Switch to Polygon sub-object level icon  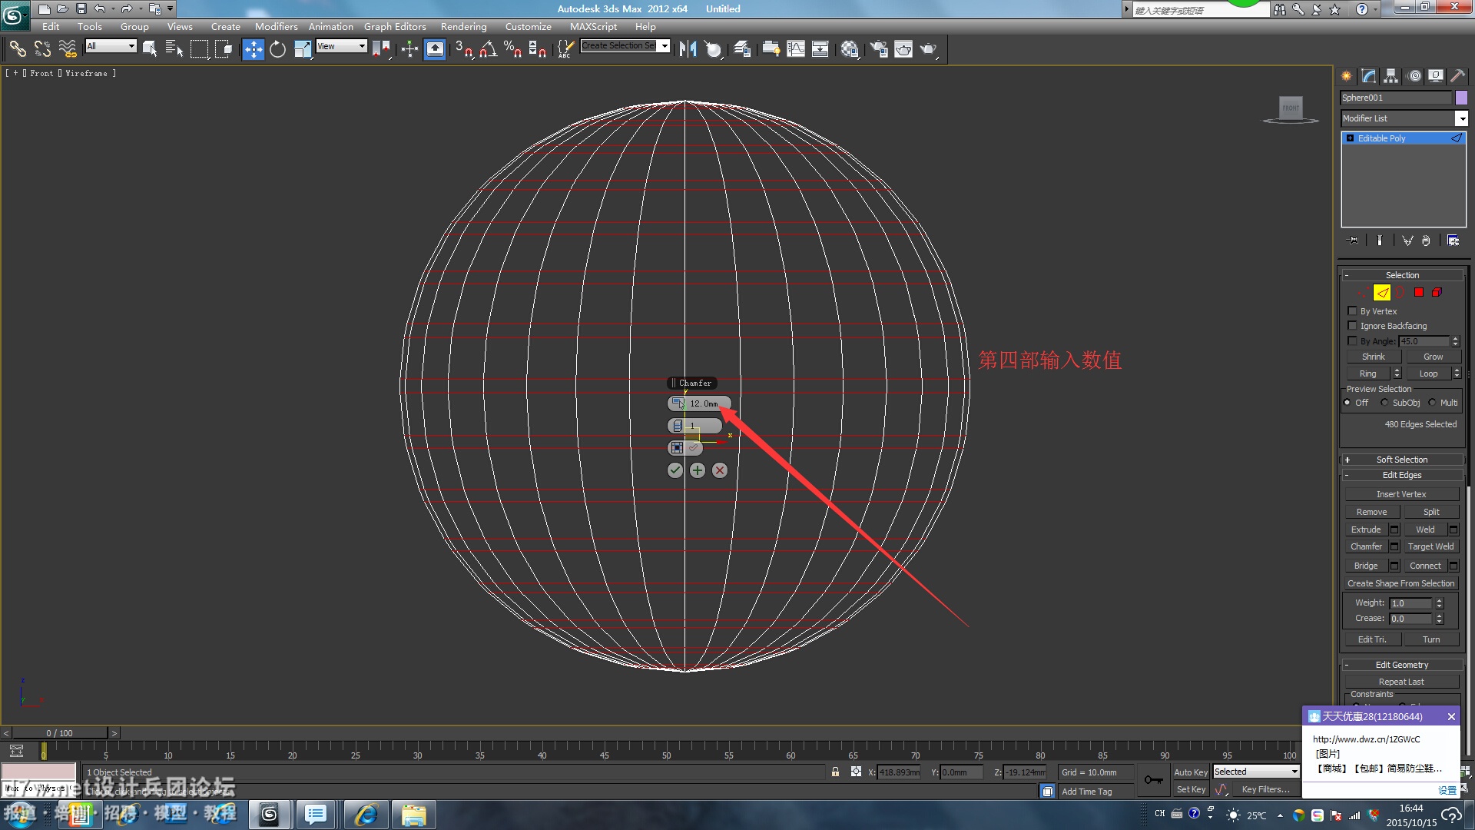pyautogui.click(x=1419, y=293)
